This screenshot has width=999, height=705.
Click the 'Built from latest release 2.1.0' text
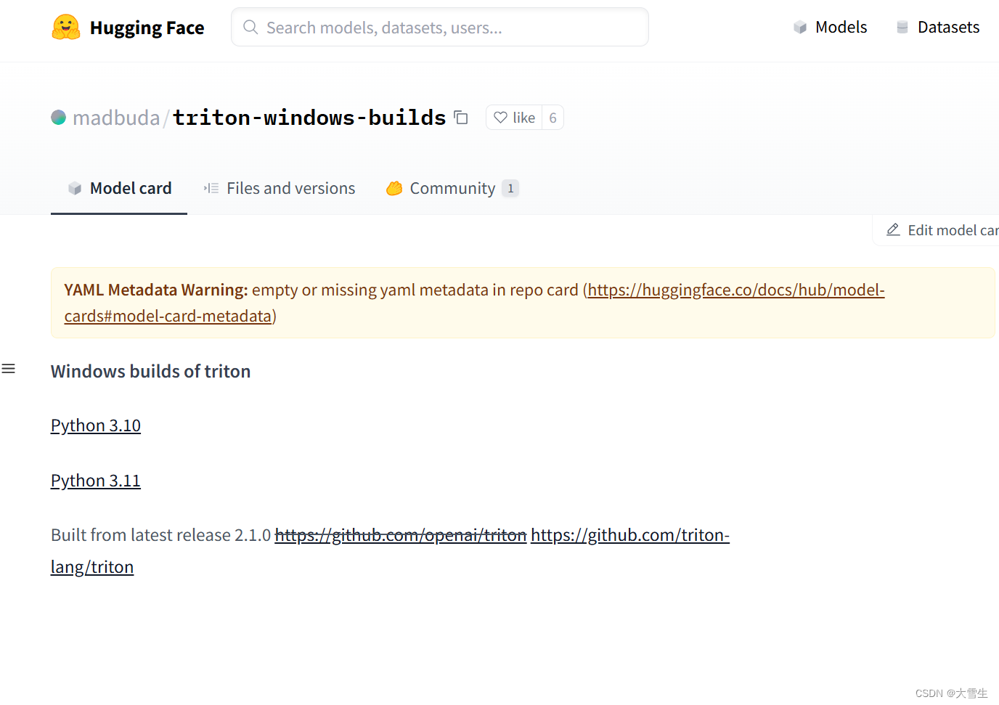(x=160, y=535)
